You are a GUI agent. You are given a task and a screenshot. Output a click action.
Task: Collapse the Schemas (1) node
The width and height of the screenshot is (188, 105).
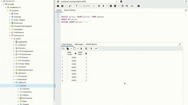pyautogui.click(x=10, y=36)
